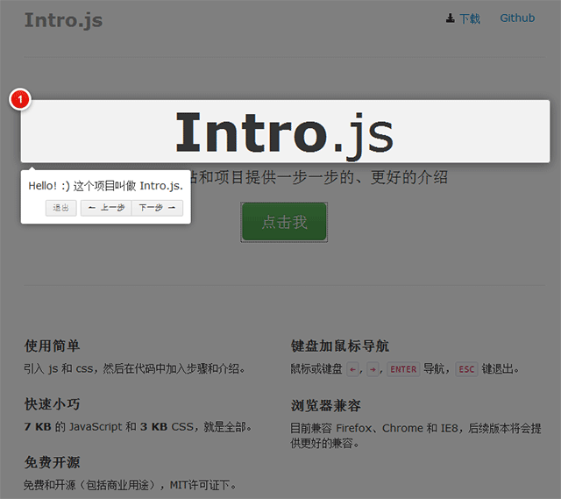The height and width of the screenshot is (499, 561).
Task: Click the 键盘加鼠标导航 heading
Action: pyautogui.click(x=340, y=346)
